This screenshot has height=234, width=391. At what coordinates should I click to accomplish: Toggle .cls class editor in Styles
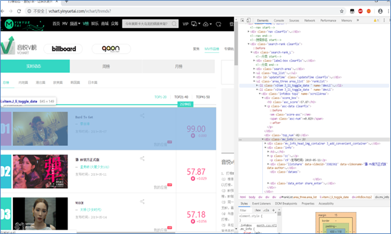click(267, 210)
